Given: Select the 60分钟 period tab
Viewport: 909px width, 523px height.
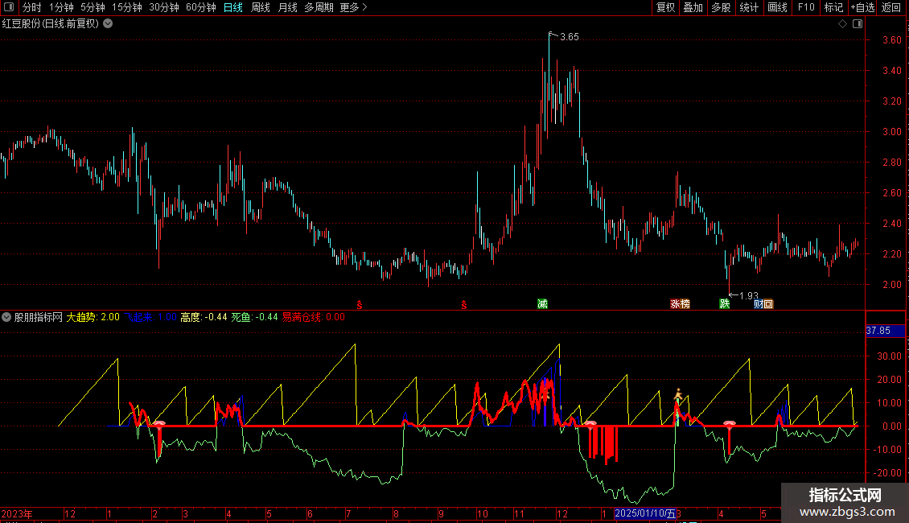Looking at the screenshot, I should [200, 7].
